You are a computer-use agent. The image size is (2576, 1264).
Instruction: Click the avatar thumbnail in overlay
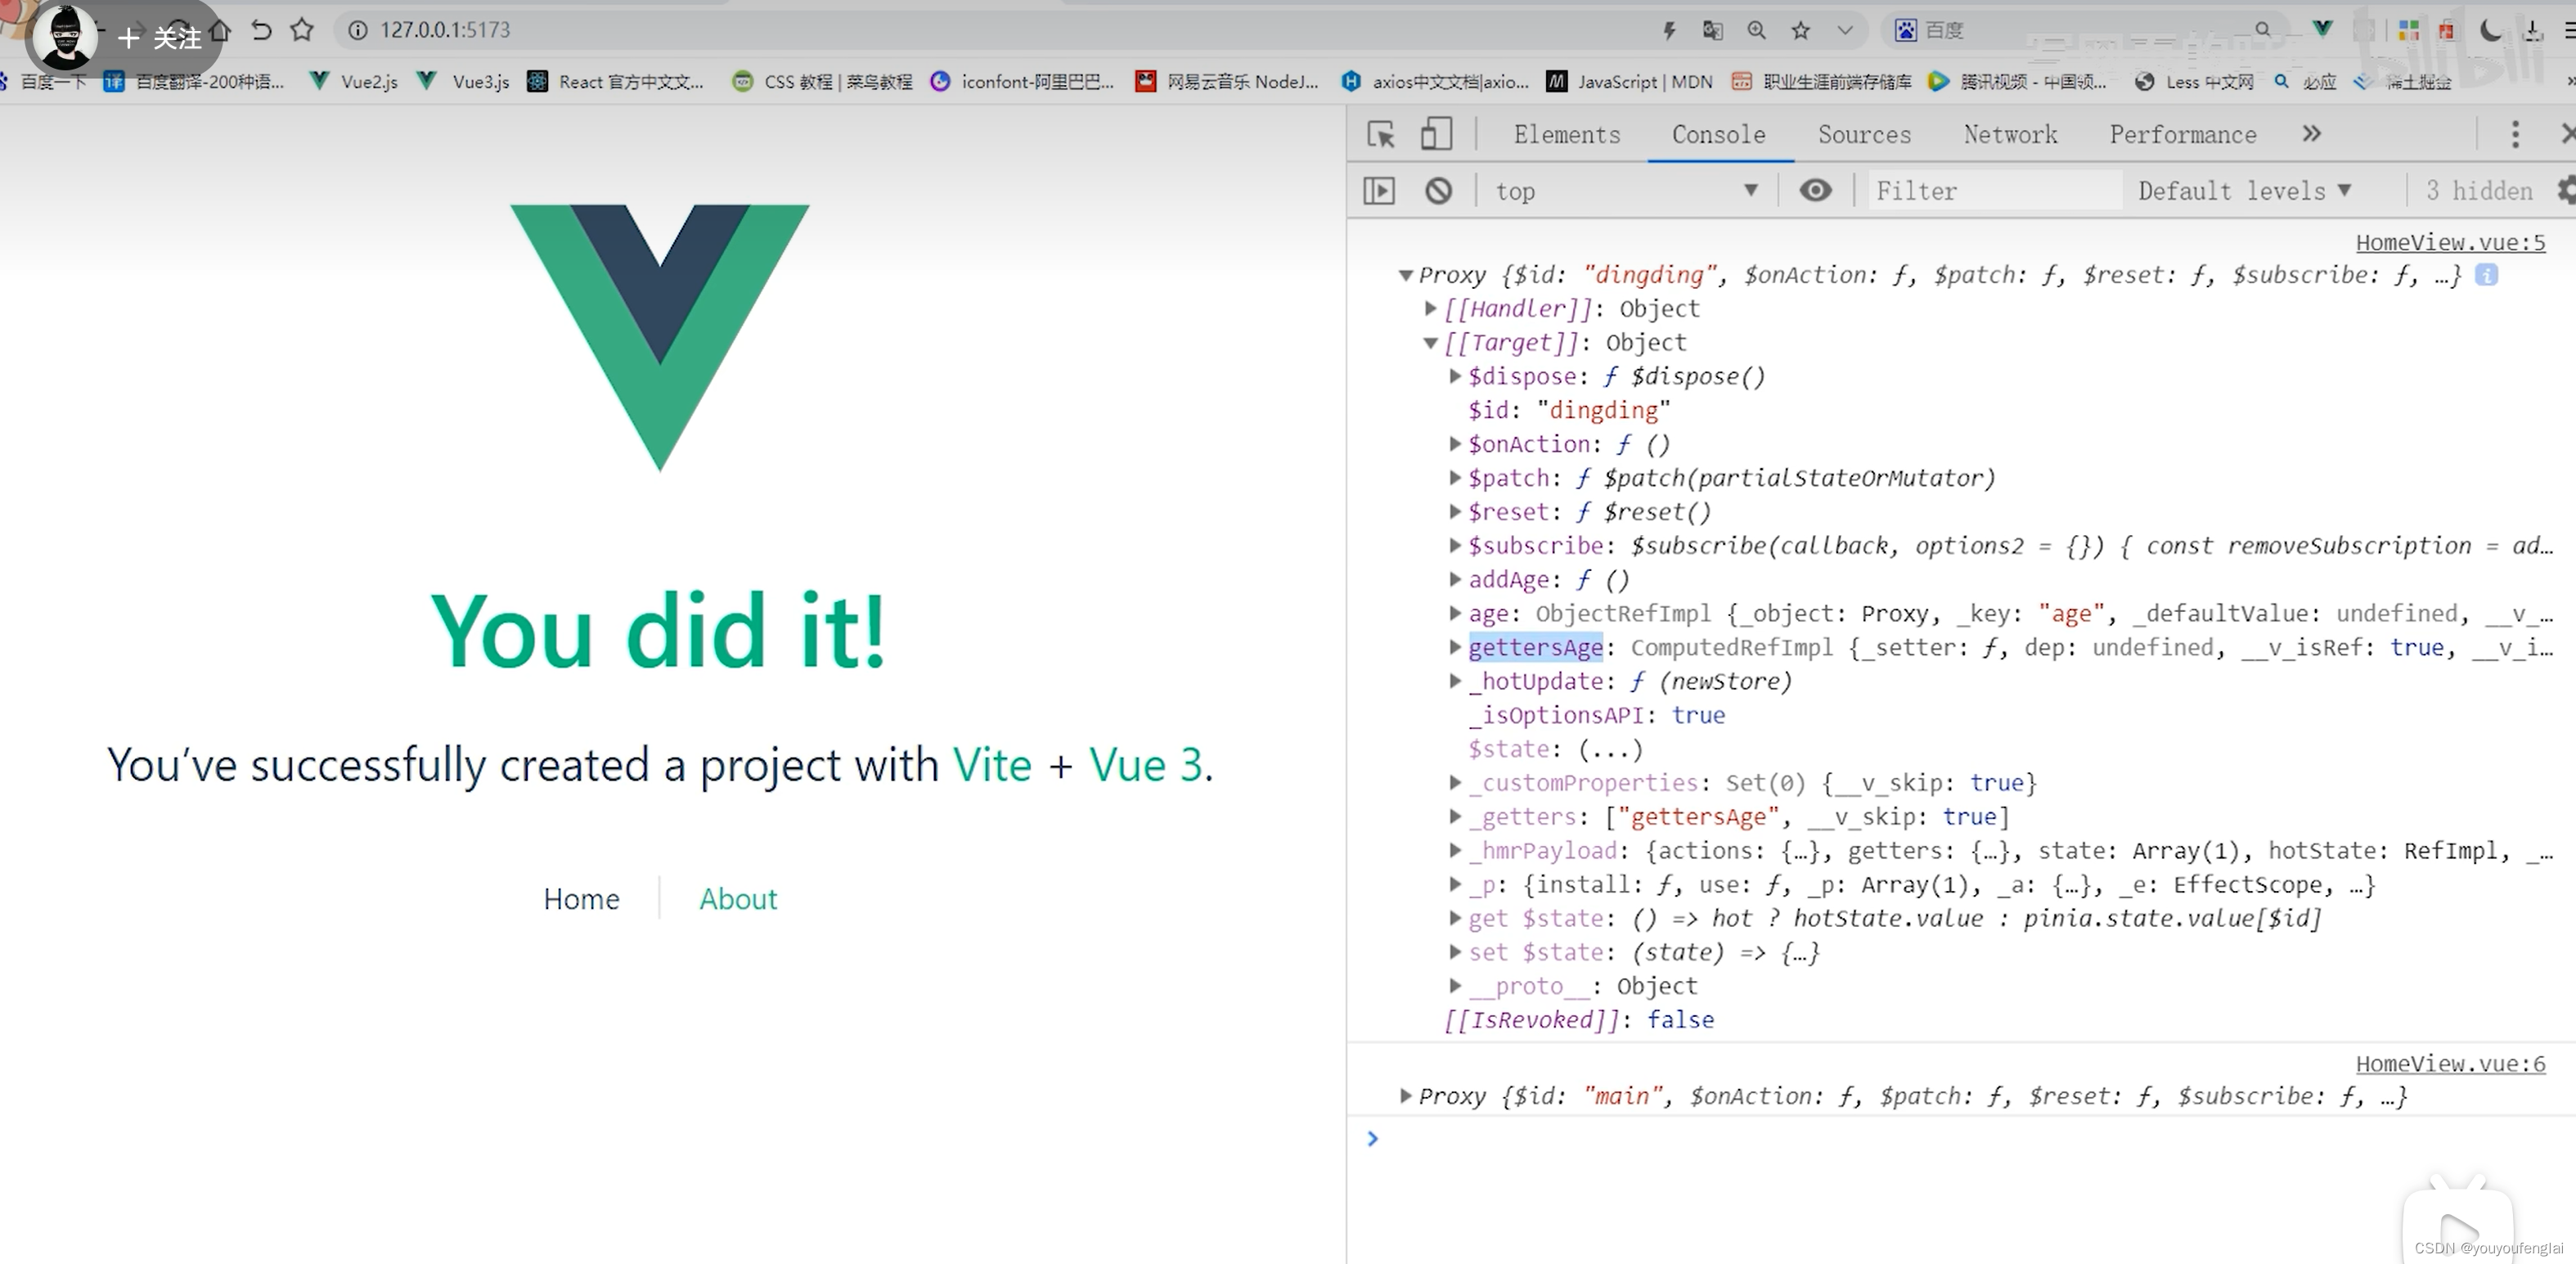click(65, 36)
